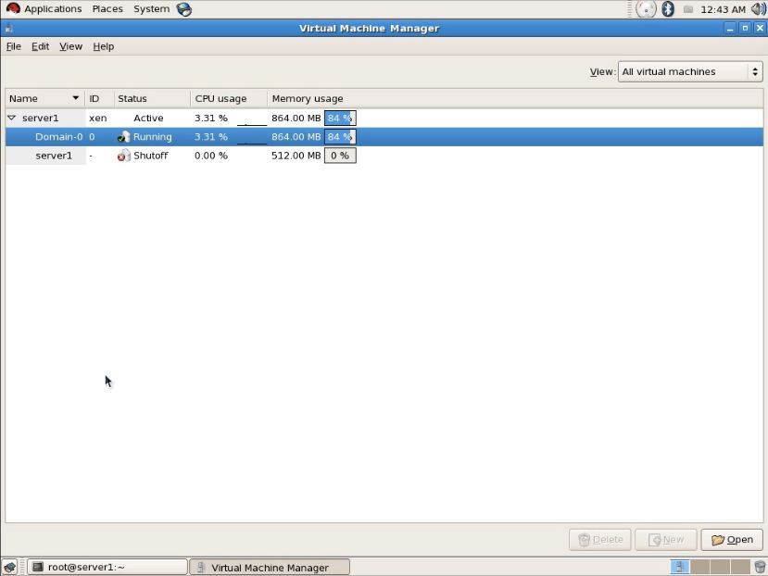This screenshot has width=768, height=576.
Task: Click the 12:43 AM clock
Action: (723, 9)
